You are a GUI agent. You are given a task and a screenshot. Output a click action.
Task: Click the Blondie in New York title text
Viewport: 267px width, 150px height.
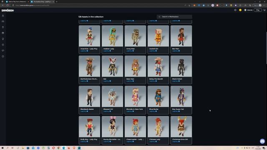click(x=134, y=109)
